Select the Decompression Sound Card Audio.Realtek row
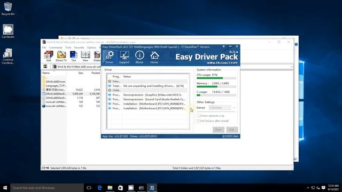The width and height of the screenshot is (342, 192). 147,99
